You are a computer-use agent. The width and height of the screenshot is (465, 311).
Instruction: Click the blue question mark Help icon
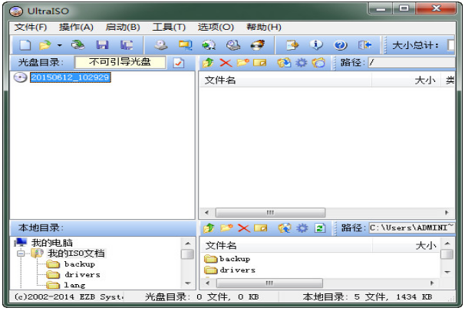(341, 45)
